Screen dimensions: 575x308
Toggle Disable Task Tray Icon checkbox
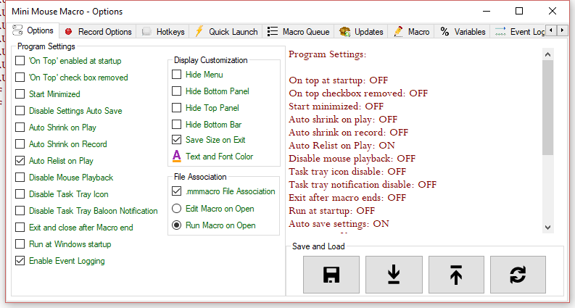click(20, 194)
